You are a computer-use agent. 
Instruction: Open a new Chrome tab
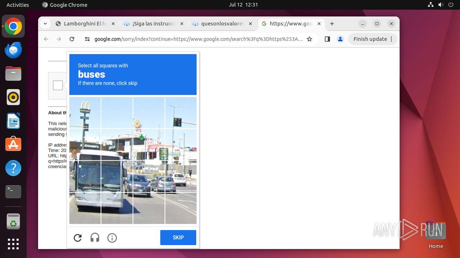click(332, 24)
